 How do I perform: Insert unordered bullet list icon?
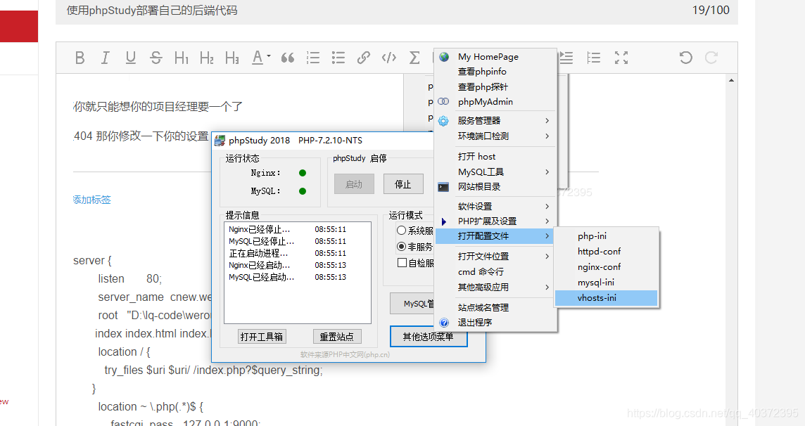(x=338, y=58)
